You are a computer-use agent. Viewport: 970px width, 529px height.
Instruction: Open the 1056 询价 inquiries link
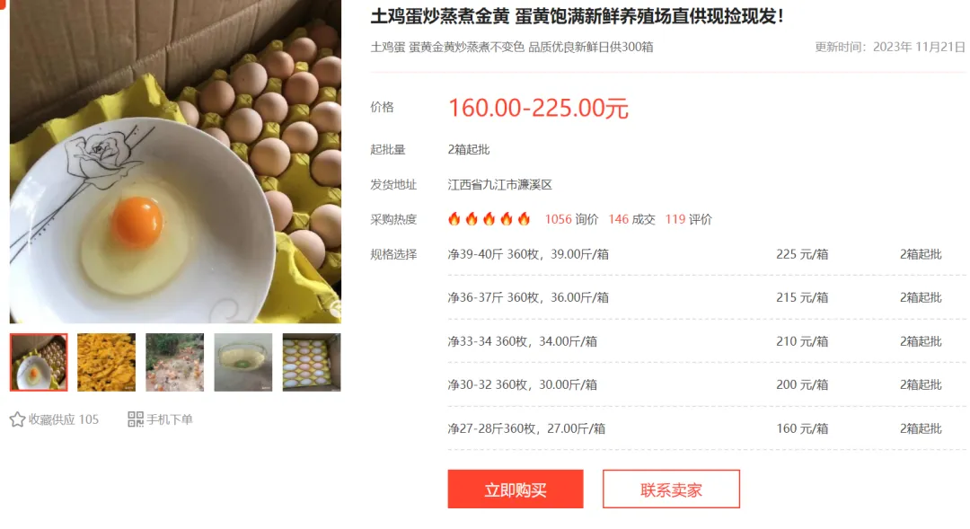[571, 220]
